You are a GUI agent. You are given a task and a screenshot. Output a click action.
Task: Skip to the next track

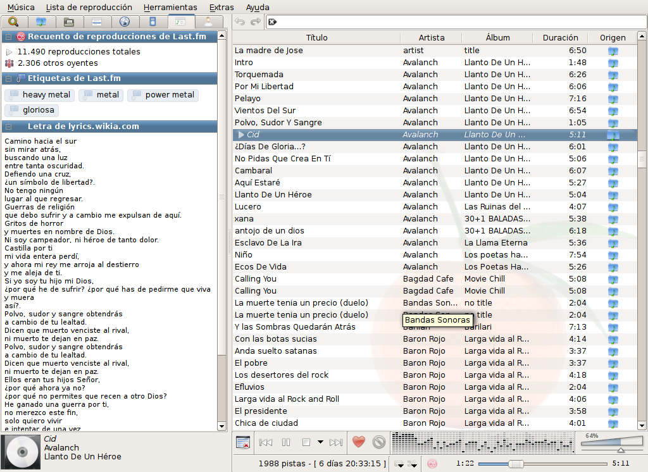point(336,443)
